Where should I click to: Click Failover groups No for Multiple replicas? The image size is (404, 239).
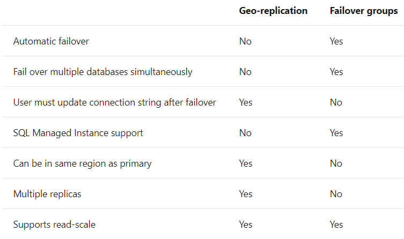point(336,194)
